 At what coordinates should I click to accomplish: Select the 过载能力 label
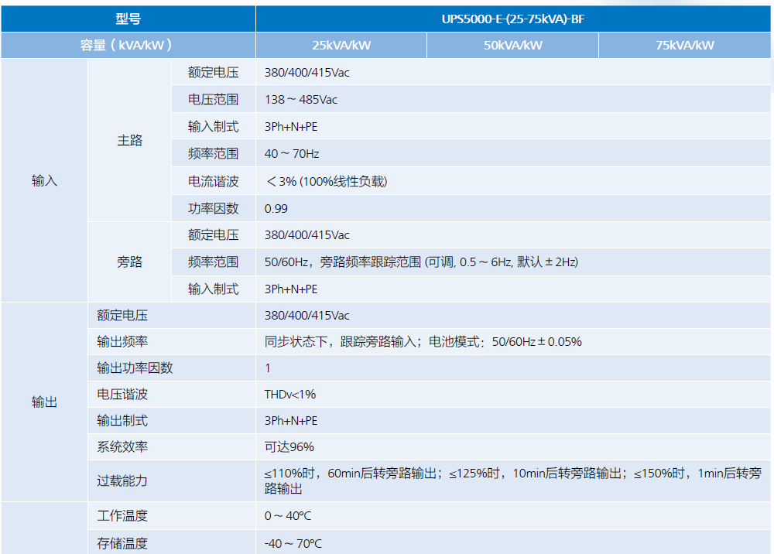122,480
